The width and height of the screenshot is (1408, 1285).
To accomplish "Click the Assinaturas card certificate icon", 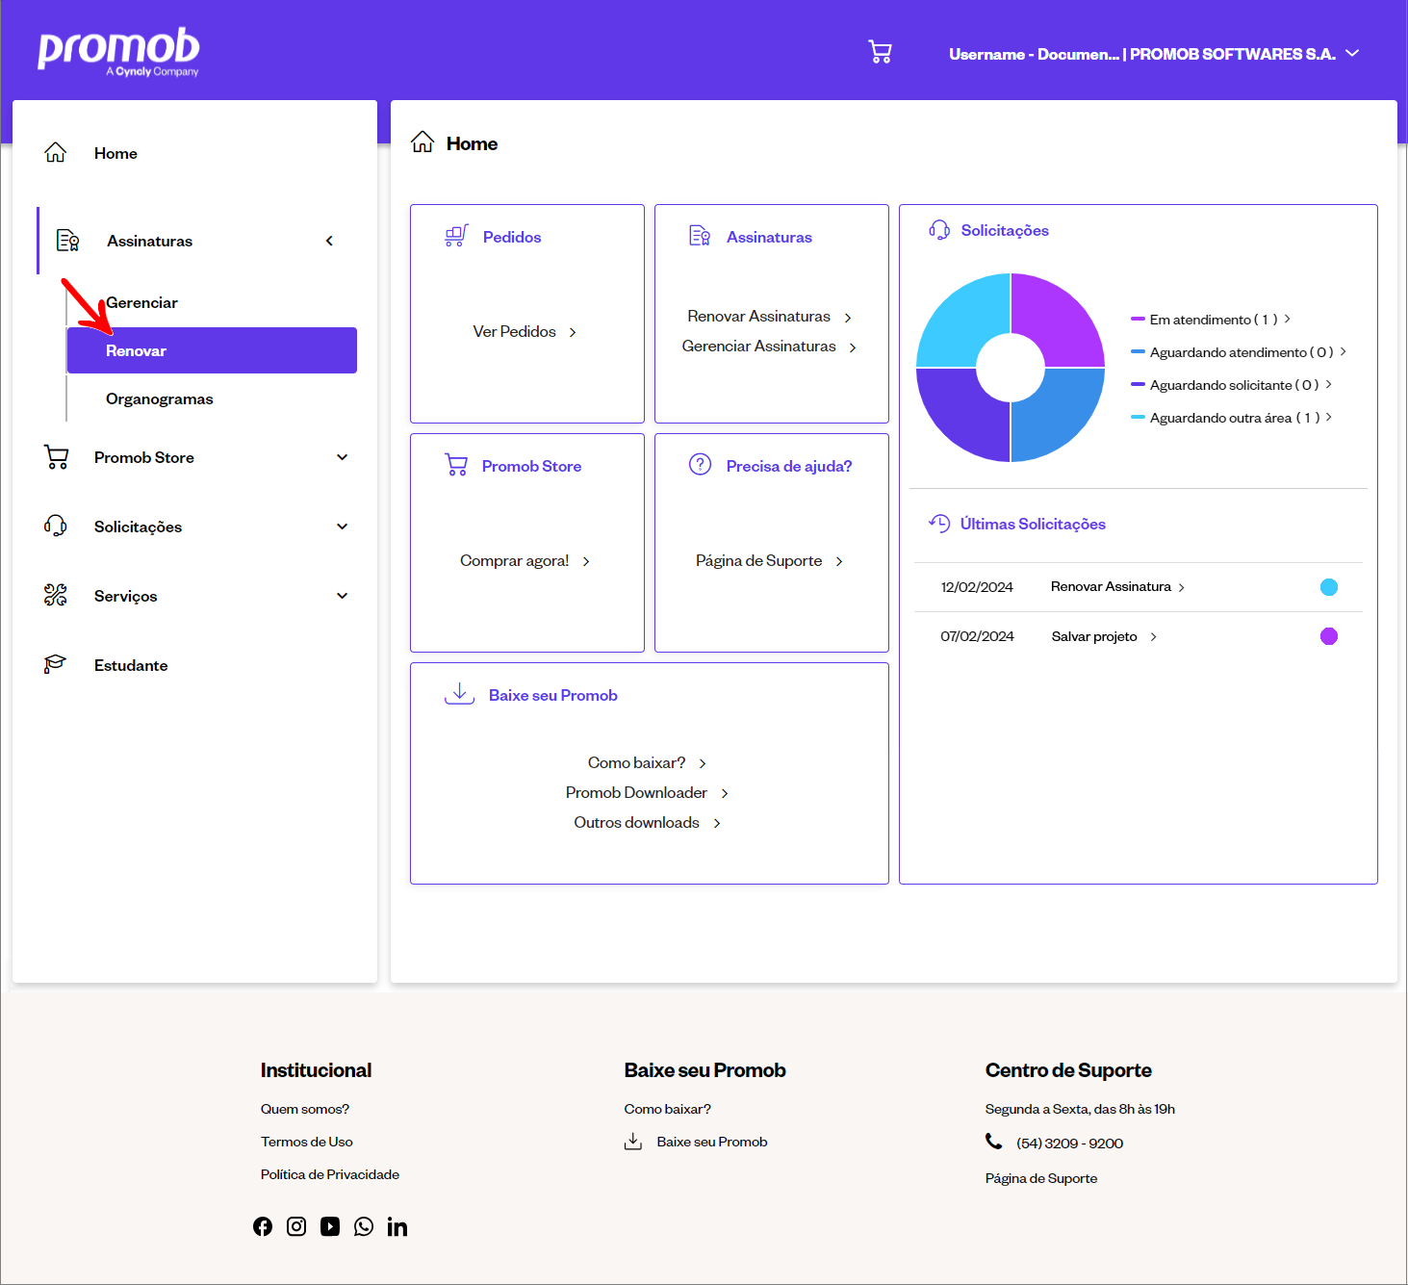I will click(700, 236).
